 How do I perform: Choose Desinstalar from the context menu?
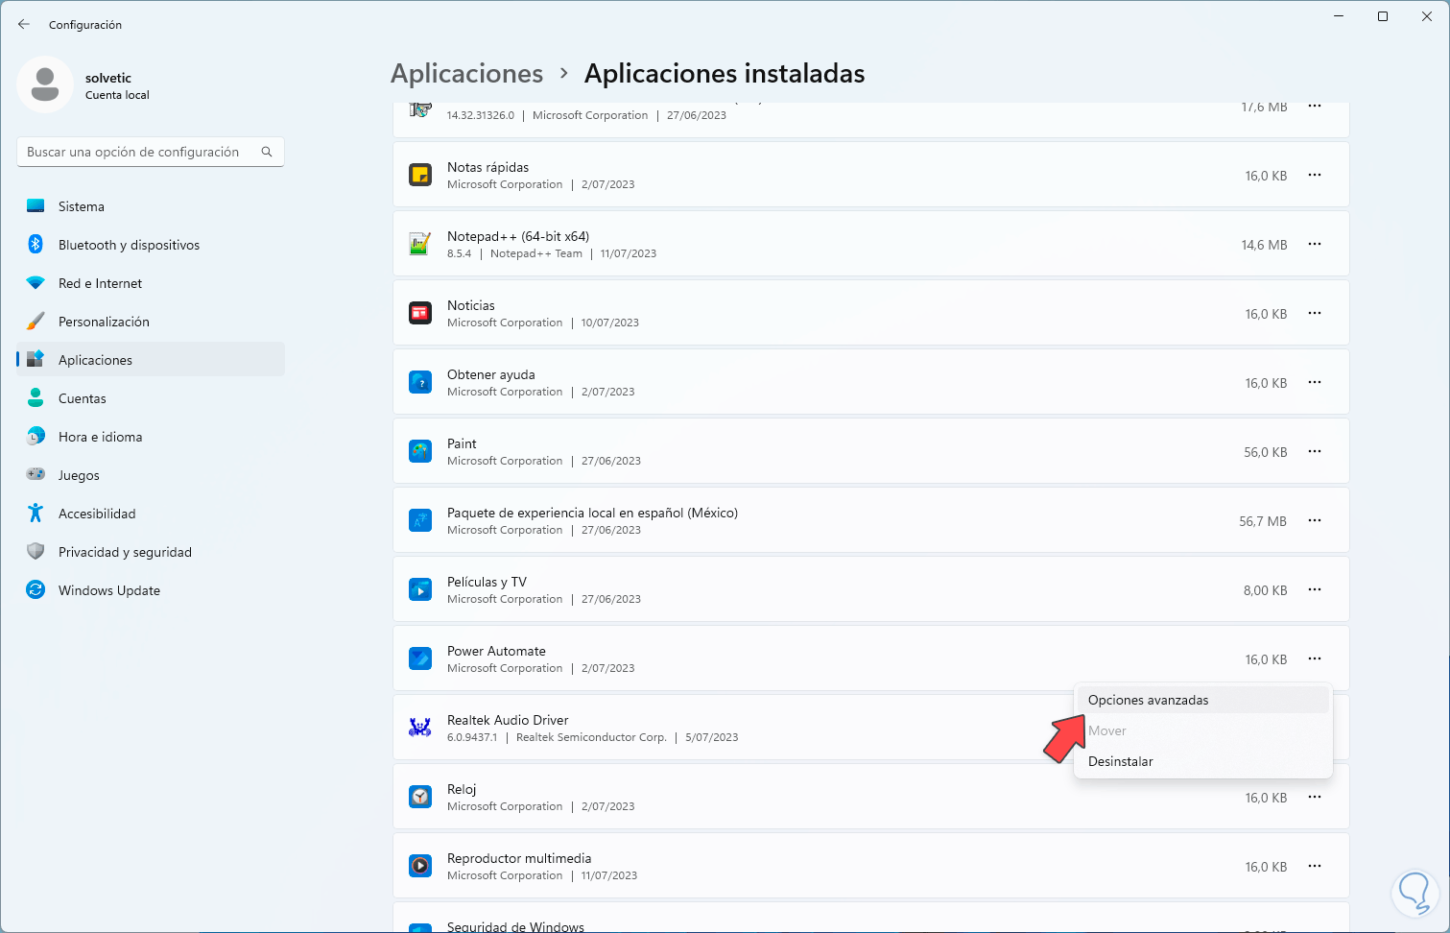[x=1203, y=761]
